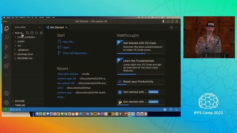Open recent project w3ui-ipfs-camera

click(x=68, y=74)
